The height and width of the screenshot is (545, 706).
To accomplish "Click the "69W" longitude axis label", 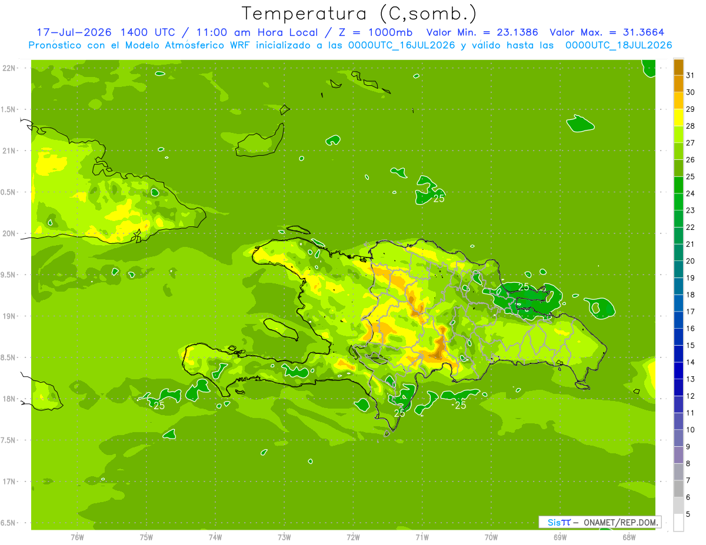I will point(560,537).
